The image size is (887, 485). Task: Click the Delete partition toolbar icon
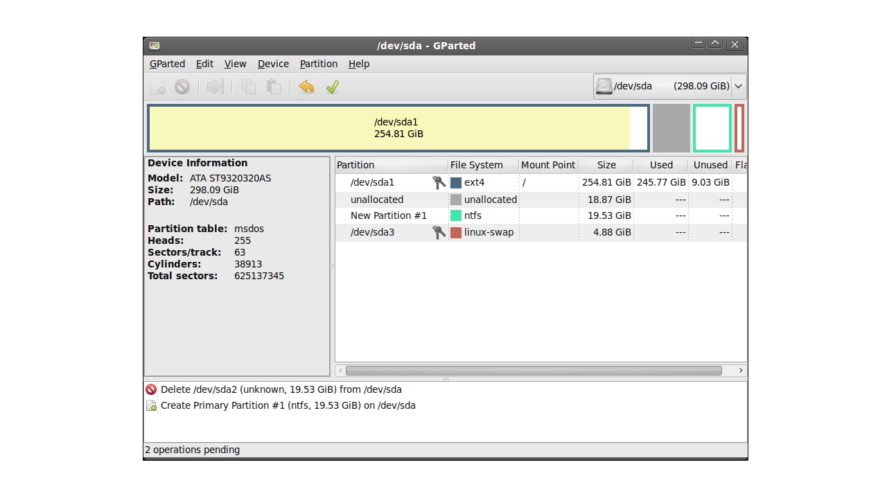click(x=182, y=87)
